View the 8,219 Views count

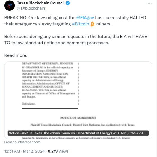pyautogui.click(x=58, y=151)
